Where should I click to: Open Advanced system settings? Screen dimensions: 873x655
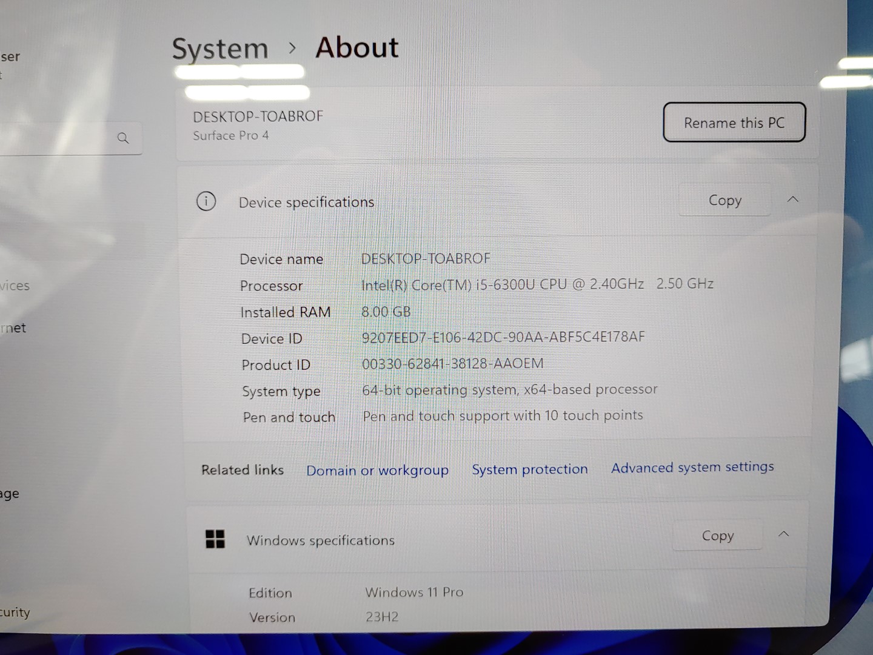pyautogui.click(x=692, y=467)
